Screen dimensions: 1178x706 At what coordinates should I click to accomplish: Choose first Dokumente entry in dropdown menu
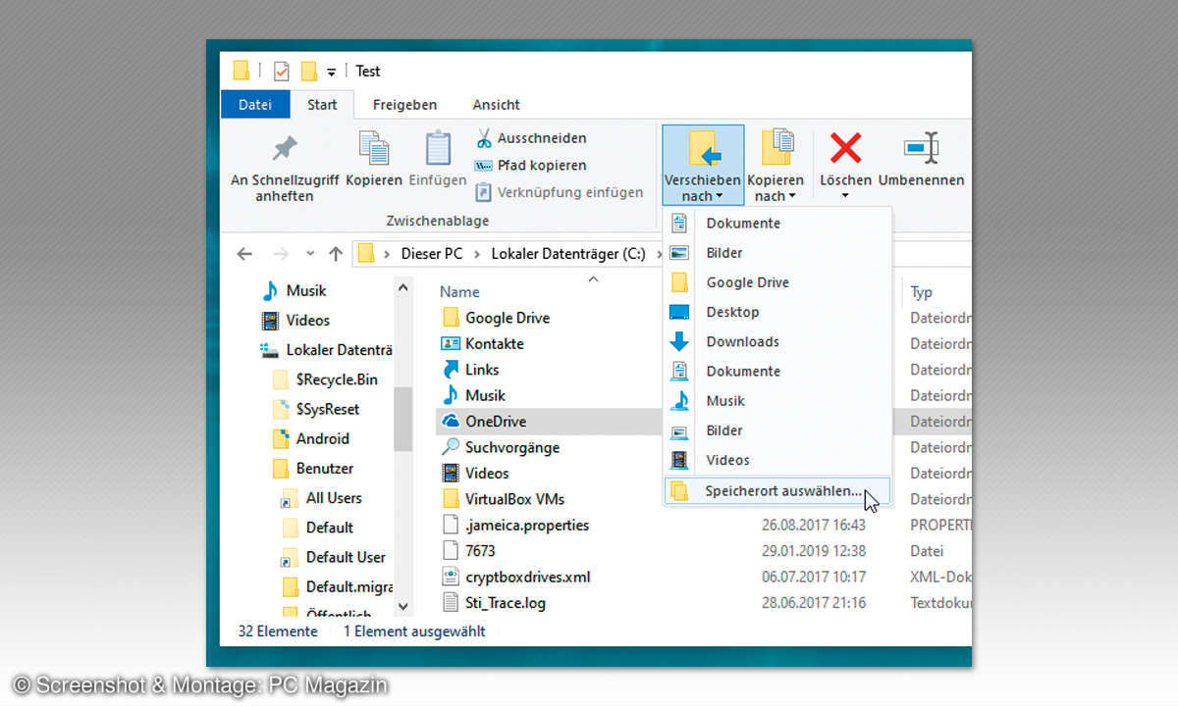pyautogui.click(x=777, y=224)
